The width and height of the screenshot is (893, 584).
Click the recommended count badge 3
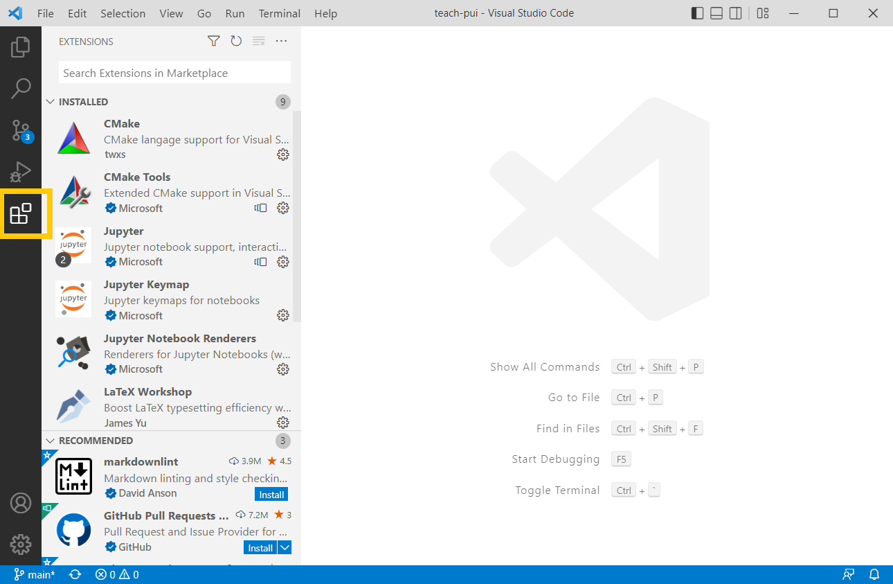tap(282, 441)
